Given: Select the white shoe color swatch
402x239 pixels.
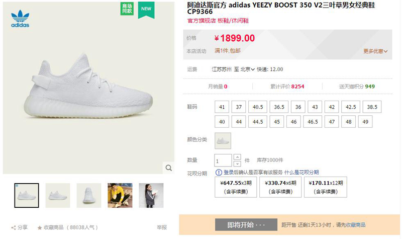Looking at the screenshot, I should tap(223, 140).
